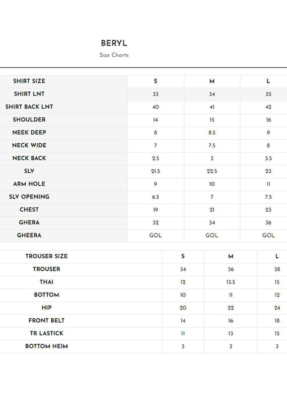This screenshot has width=287, height=400.
Task: Select the FRONT BELT row label
Action: click(47, 320)
